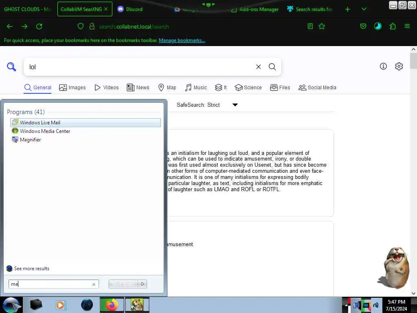Open the round dark-mode extension icon

[x=377, y=26]
